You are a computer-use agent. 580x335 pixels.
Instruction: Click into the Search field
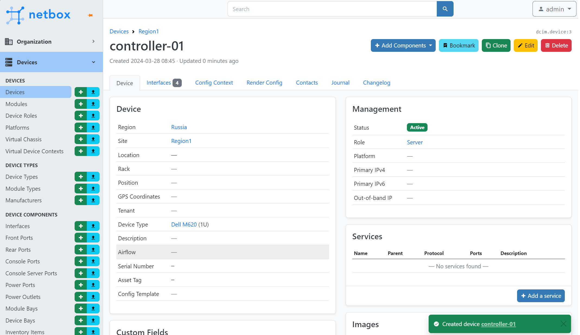tap(332, 9)
